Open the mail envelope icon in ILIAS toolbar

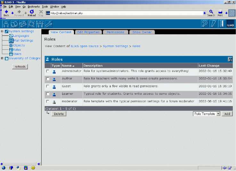point(23,24)
